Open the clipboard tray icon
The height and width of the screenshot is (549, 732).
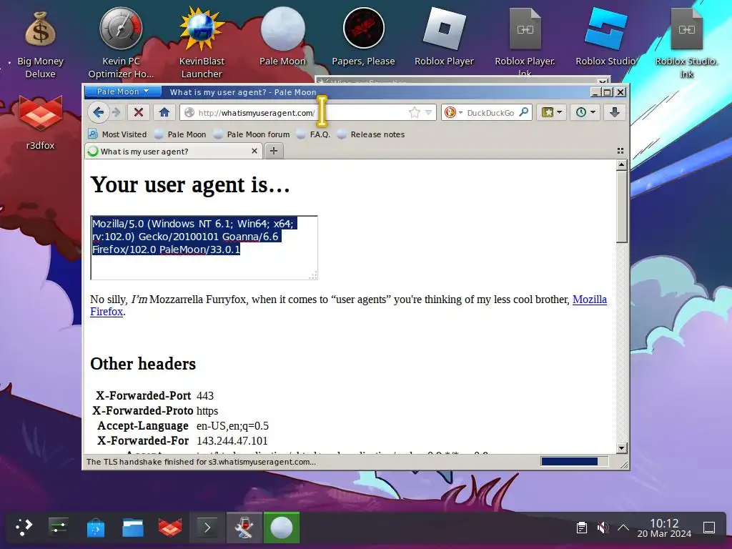(582, 528)
